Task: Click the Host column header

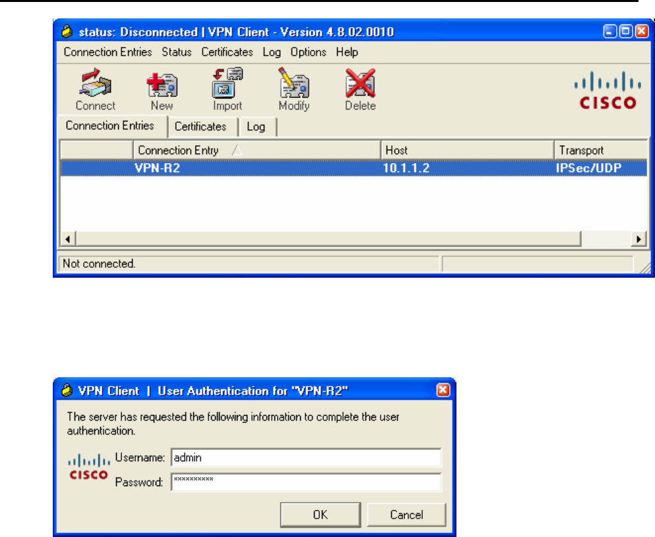Action: point(468,150)
